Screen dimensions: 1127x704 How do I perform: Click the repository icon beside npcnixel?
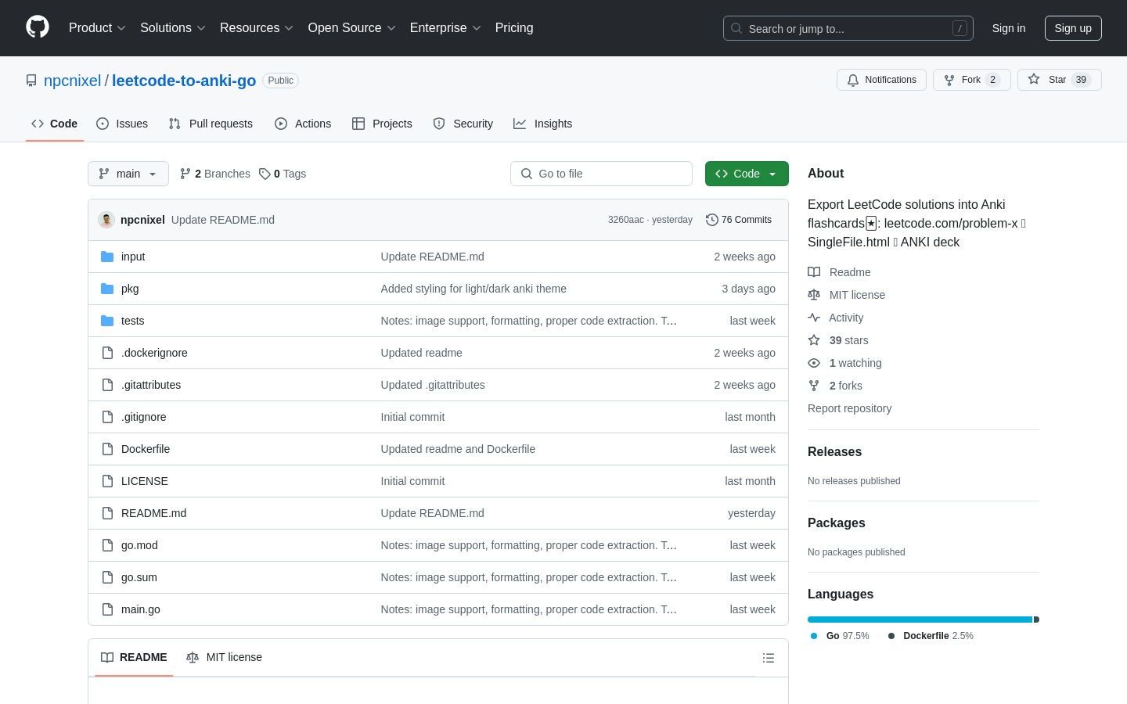31,81
